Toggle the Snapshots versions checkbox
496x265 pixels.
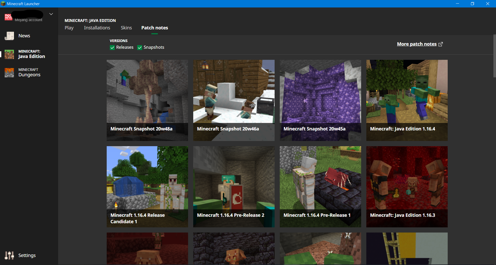[x=140, y=47]
